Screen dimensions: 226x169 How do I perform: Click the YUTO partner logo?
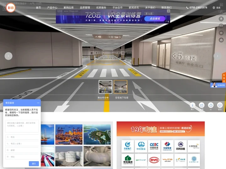click(167, 160)
